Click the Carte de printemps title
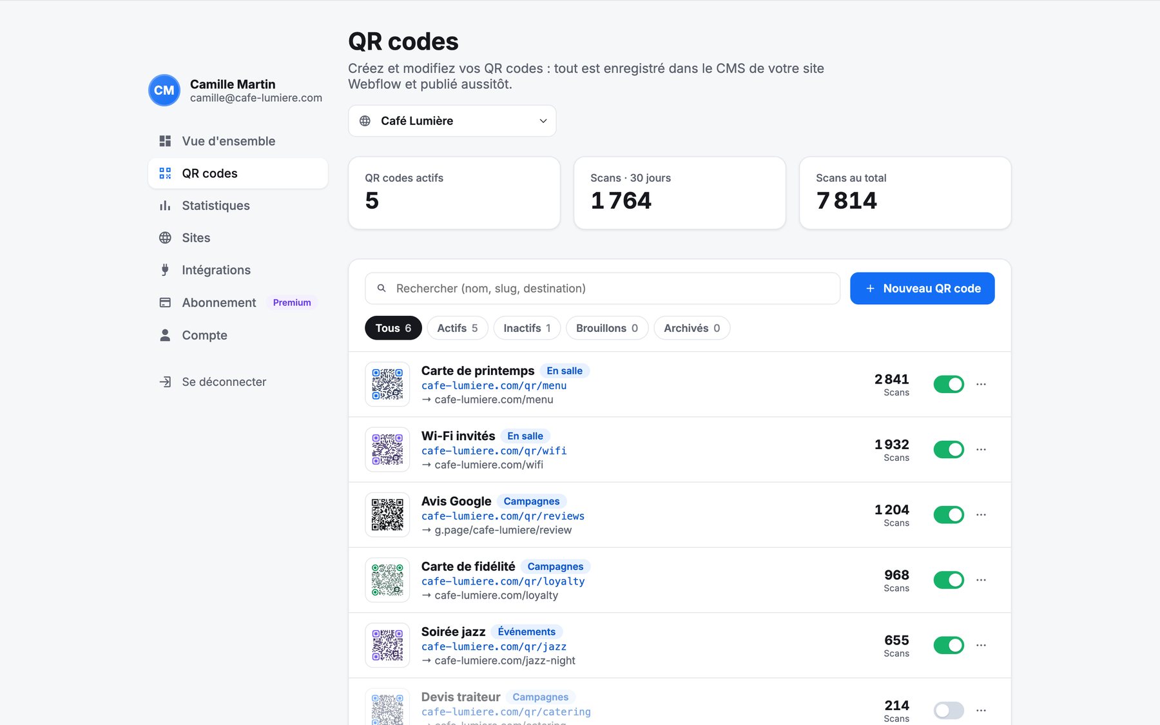This screenshot has height=725, width=1160. coord(478,371)
